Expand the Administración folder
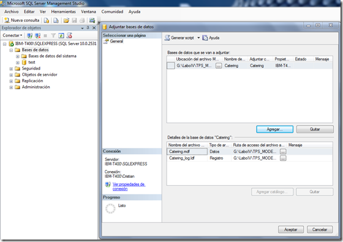This screenshot has width=343, height=242. pyautogui.click(x=11, y=87)
